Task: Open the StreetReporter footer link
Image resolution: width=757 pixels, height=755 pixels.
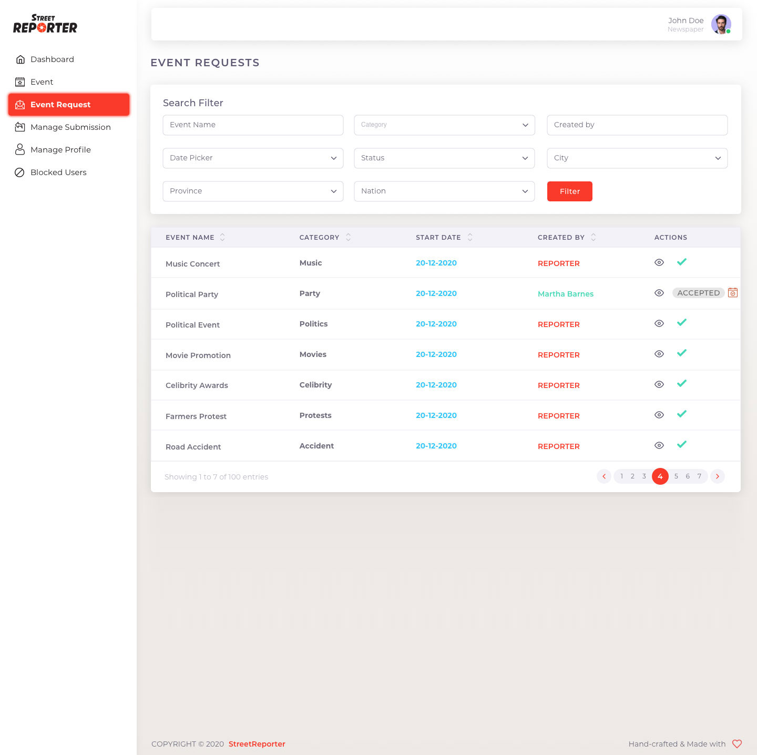Action: [x=257, y=744]
